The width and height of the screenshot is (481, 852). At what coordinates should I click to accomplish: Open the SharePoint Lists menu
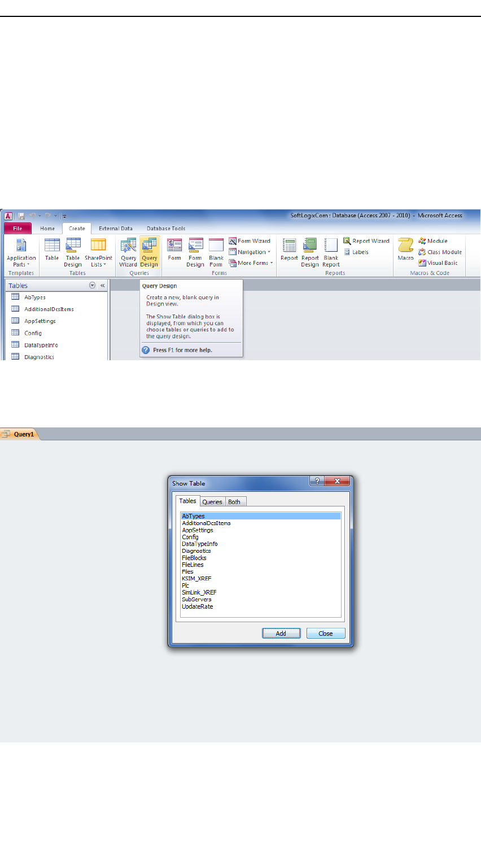click(98, 252)
